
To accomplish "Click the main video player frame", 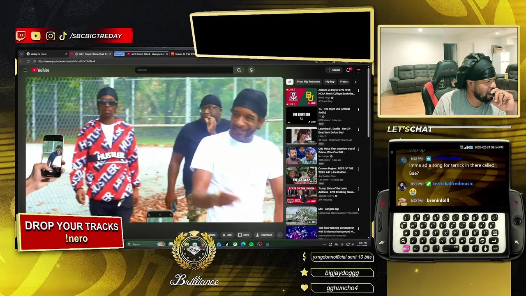I will [155, 150].
